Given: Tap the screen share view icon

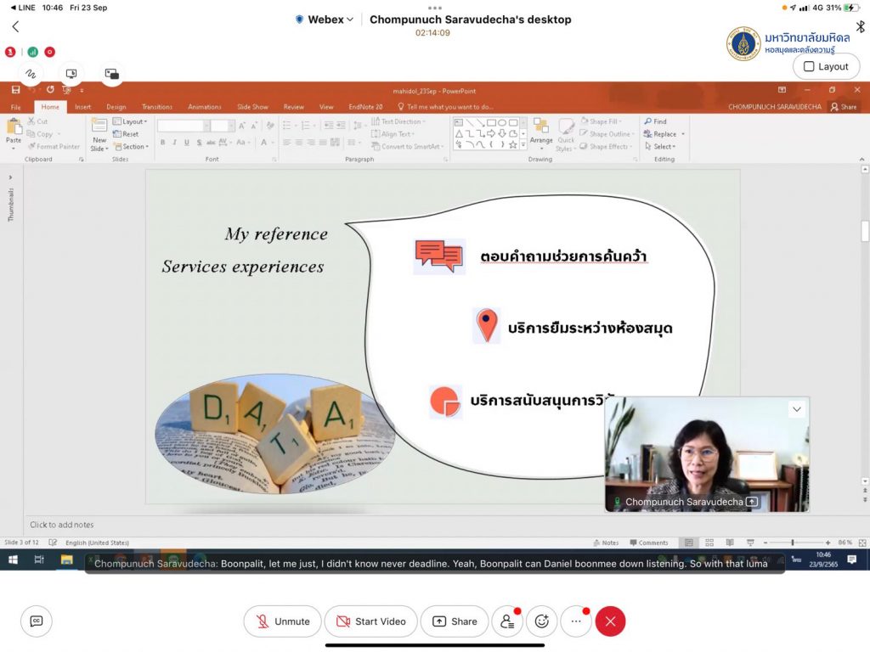Looking at the screenshot, I should [71, 74].
